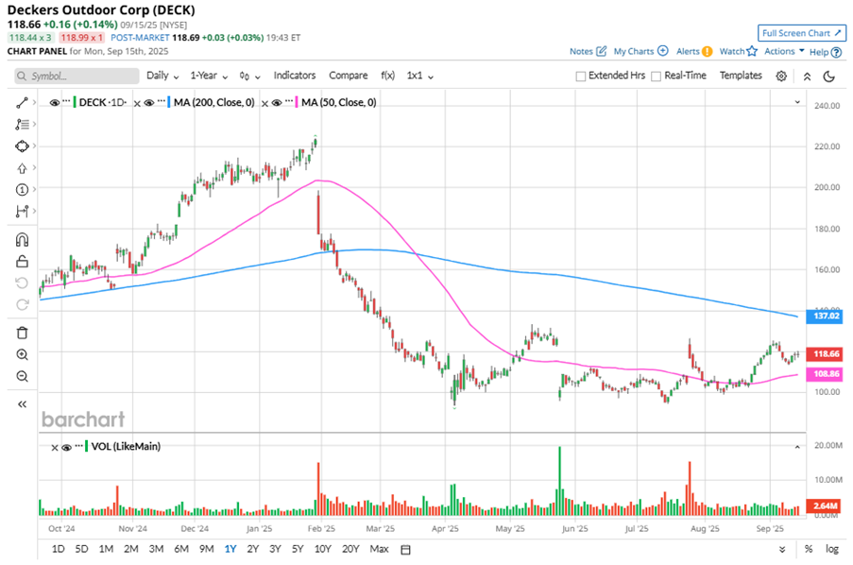Pick the measure range tool
The width and height of the screenshot is (853, 565).
[22, 212]
